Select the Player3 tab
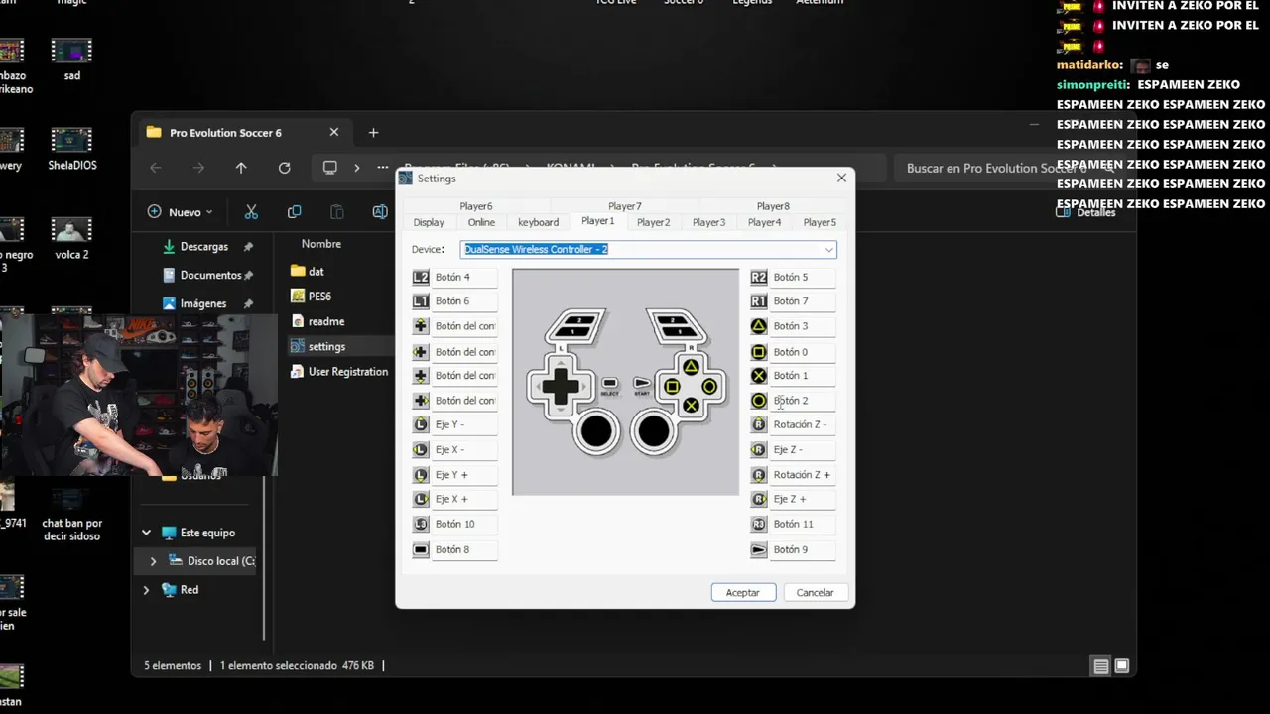Image resolution: width=1270 pixels, height=714 pixels. 708,223
